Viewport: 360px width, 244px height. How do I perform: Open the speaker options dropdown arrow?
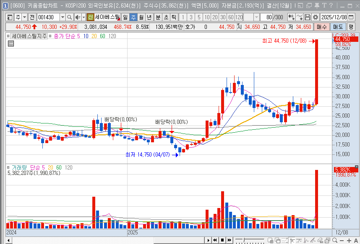tap(83, 17)
